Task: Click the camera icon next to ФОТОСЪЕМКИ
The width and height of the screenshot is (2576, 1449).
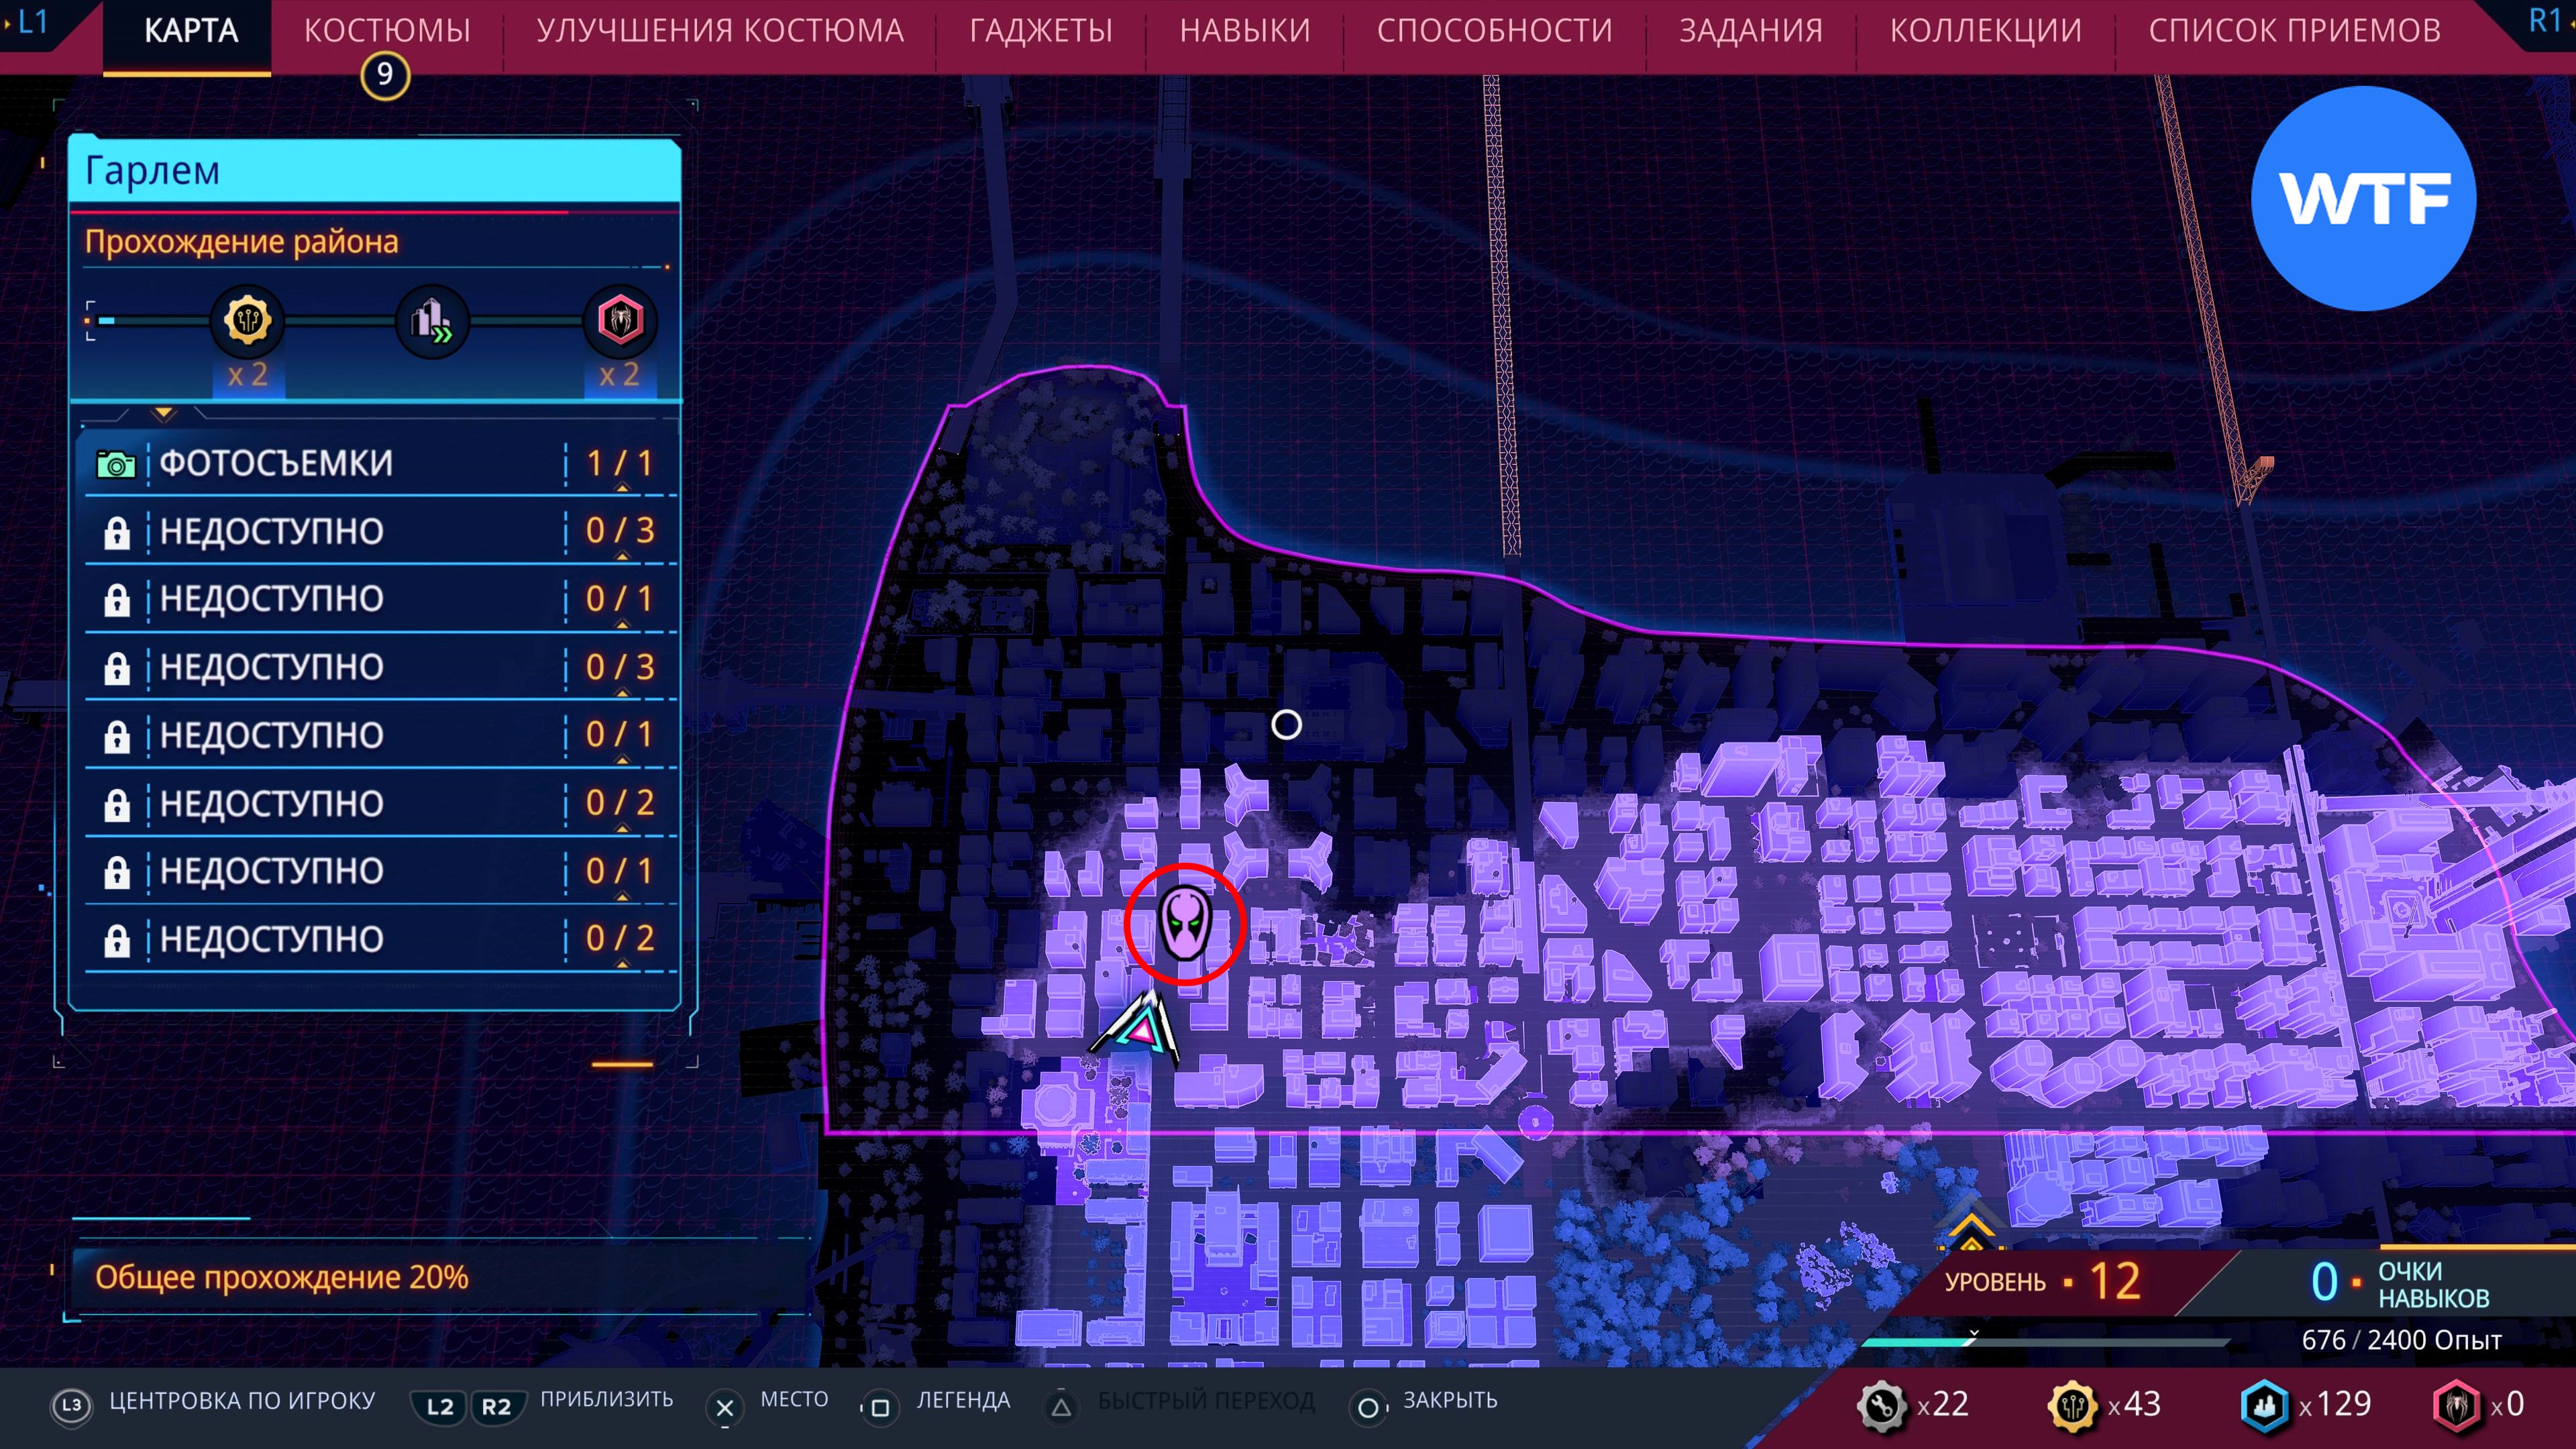Action: [116, 464]
